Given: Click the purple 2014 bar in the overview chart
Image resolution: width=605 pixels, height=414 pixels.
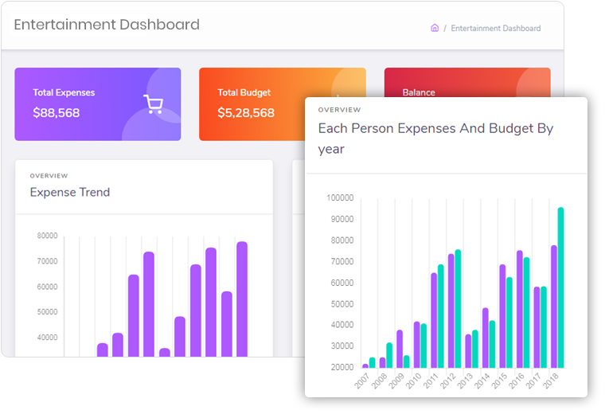Looking at the screenshot, I should pos(486,338).
